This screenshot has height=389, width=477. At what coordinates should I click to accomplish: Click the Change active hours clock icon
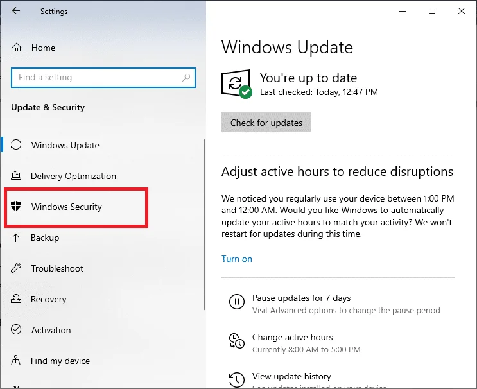coord(237,341)
